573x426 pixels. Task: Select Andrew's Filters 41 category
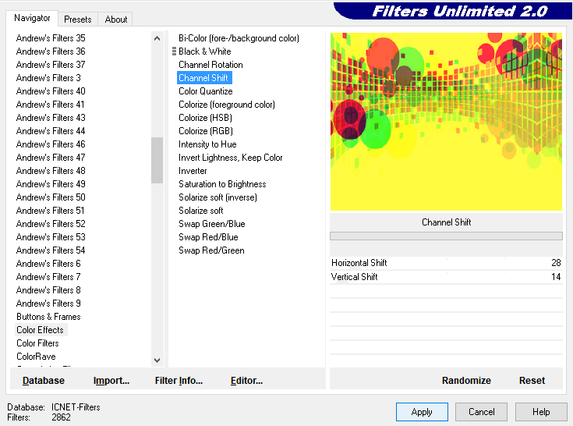(x=51, y=105)
